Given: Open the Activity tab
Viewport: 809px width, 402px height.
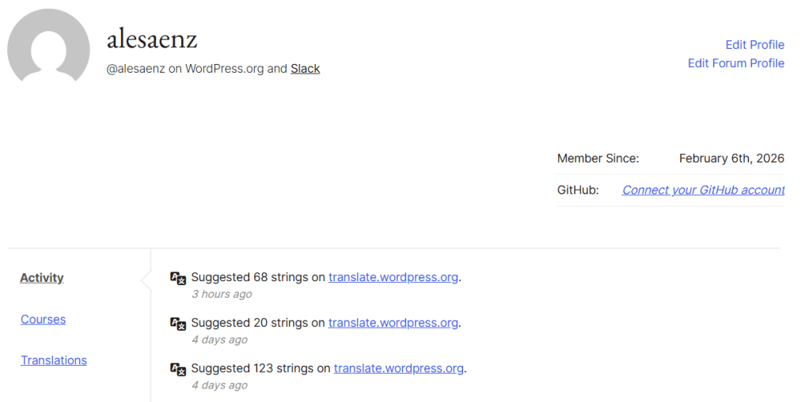Looking at the screenshot, I should point(42,278).
